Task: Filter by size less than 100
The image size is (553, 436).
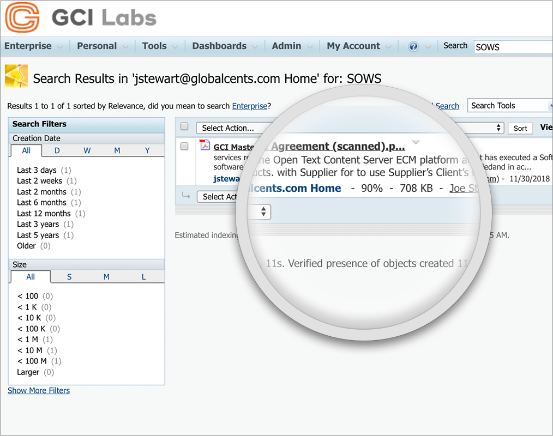Action: click(27, 296)
